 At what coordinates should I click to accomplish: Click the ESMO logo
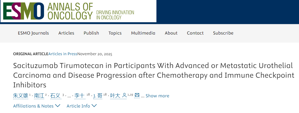tap(24, 11)
